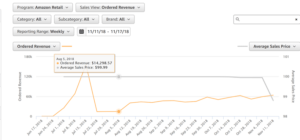Click the date range field 11/11/18 - 11/17/18
The width and height of the screenshot is (300, 140).
click(x=108, y=32)
